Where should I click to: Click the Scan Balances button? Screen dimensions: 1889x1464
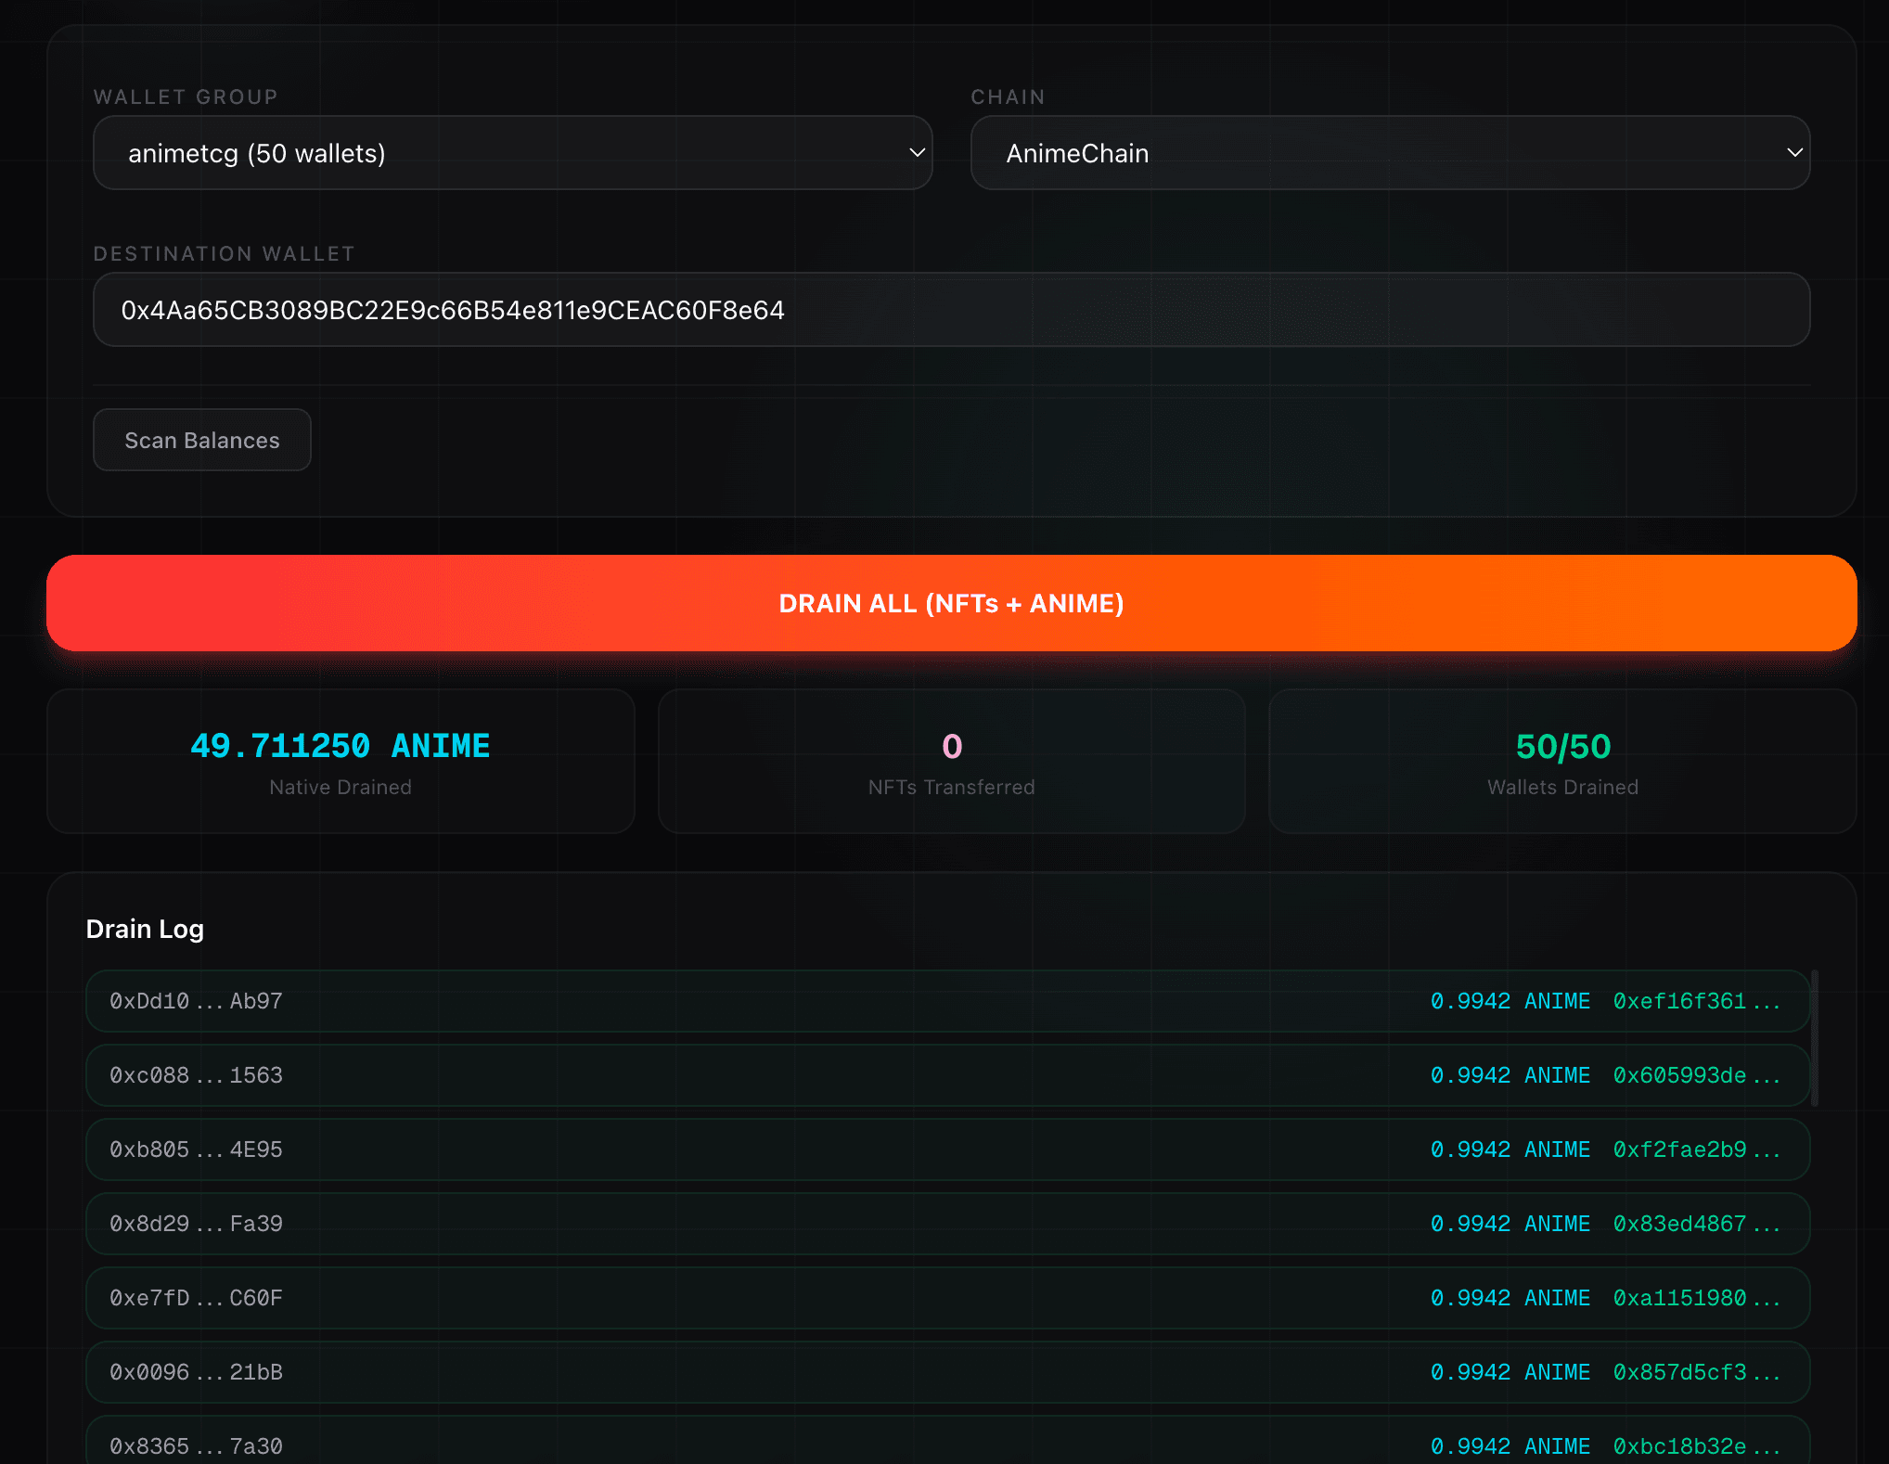coord(201,440)
